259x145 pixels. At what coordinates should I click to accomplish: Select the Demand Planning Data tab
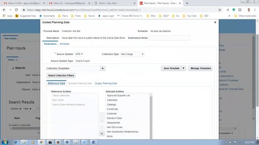tap(80, 83)
